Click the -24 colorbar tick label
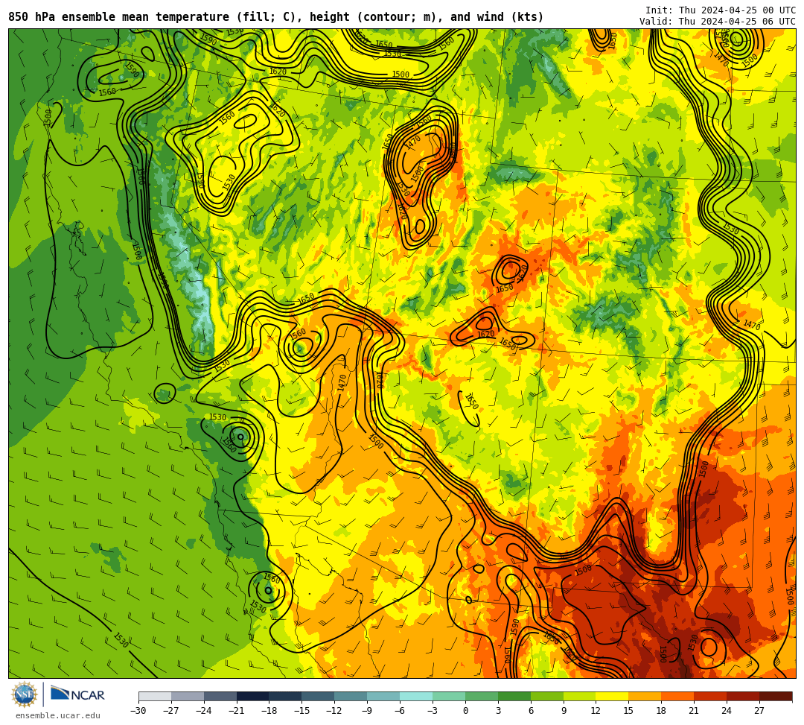This screenshot has height=725, width=804. tap(204, 711)
